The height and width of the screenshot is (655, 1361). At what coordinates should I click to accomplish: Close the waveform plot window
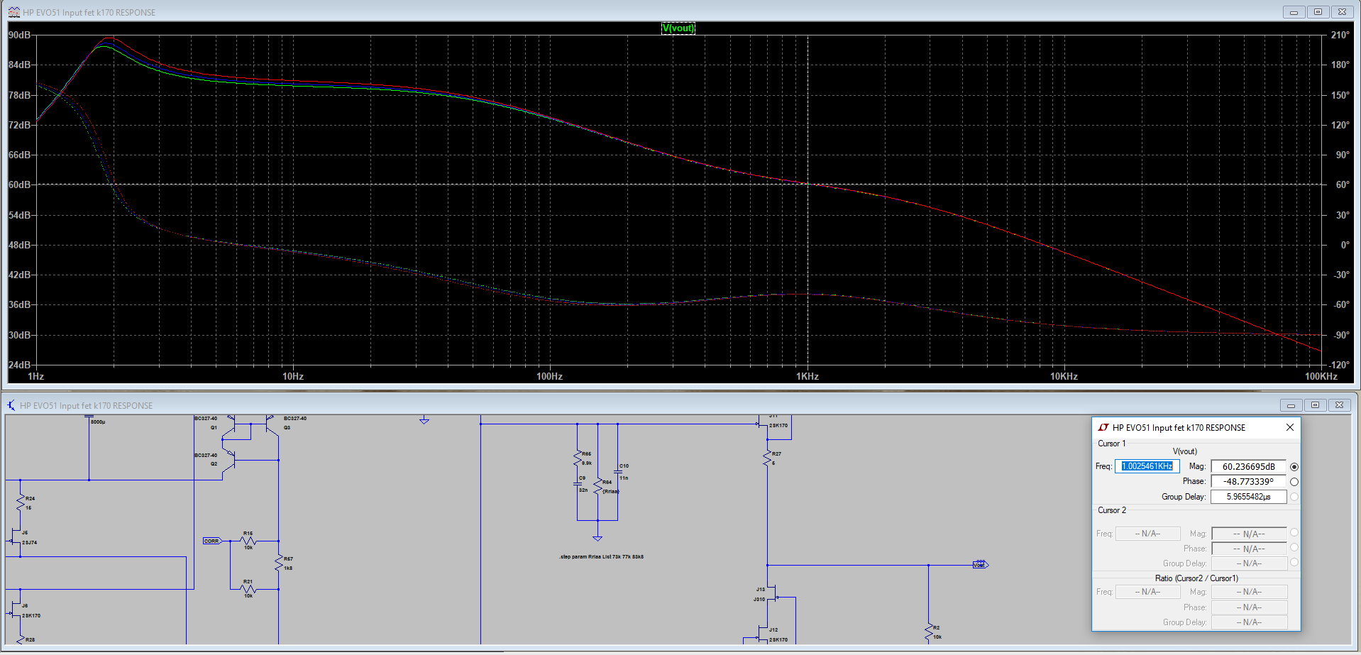(x=1342, y=12)
